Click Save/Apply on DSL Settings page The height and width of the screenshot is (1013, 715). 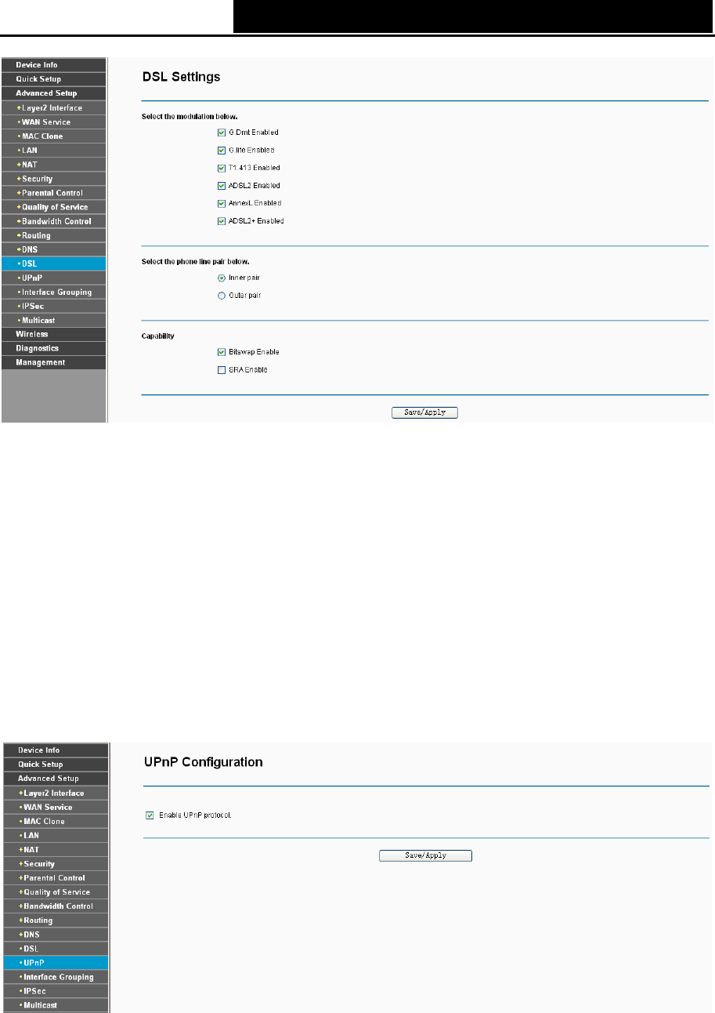tap(424, 412)
